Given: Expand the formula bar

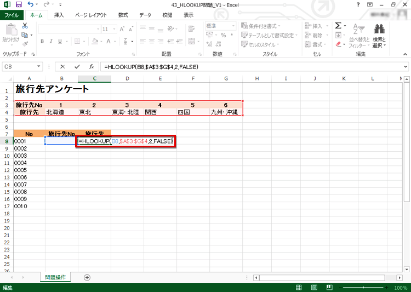Looking at the screenshot, I should click(406, 67).
